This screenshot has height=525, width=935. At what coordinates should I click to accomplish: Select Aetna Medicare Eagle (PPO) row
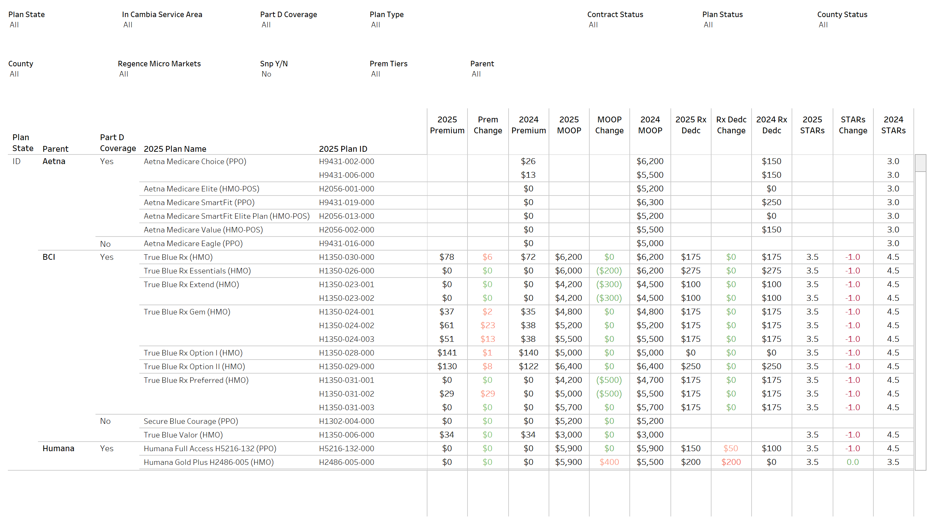[x=193, y=244]
